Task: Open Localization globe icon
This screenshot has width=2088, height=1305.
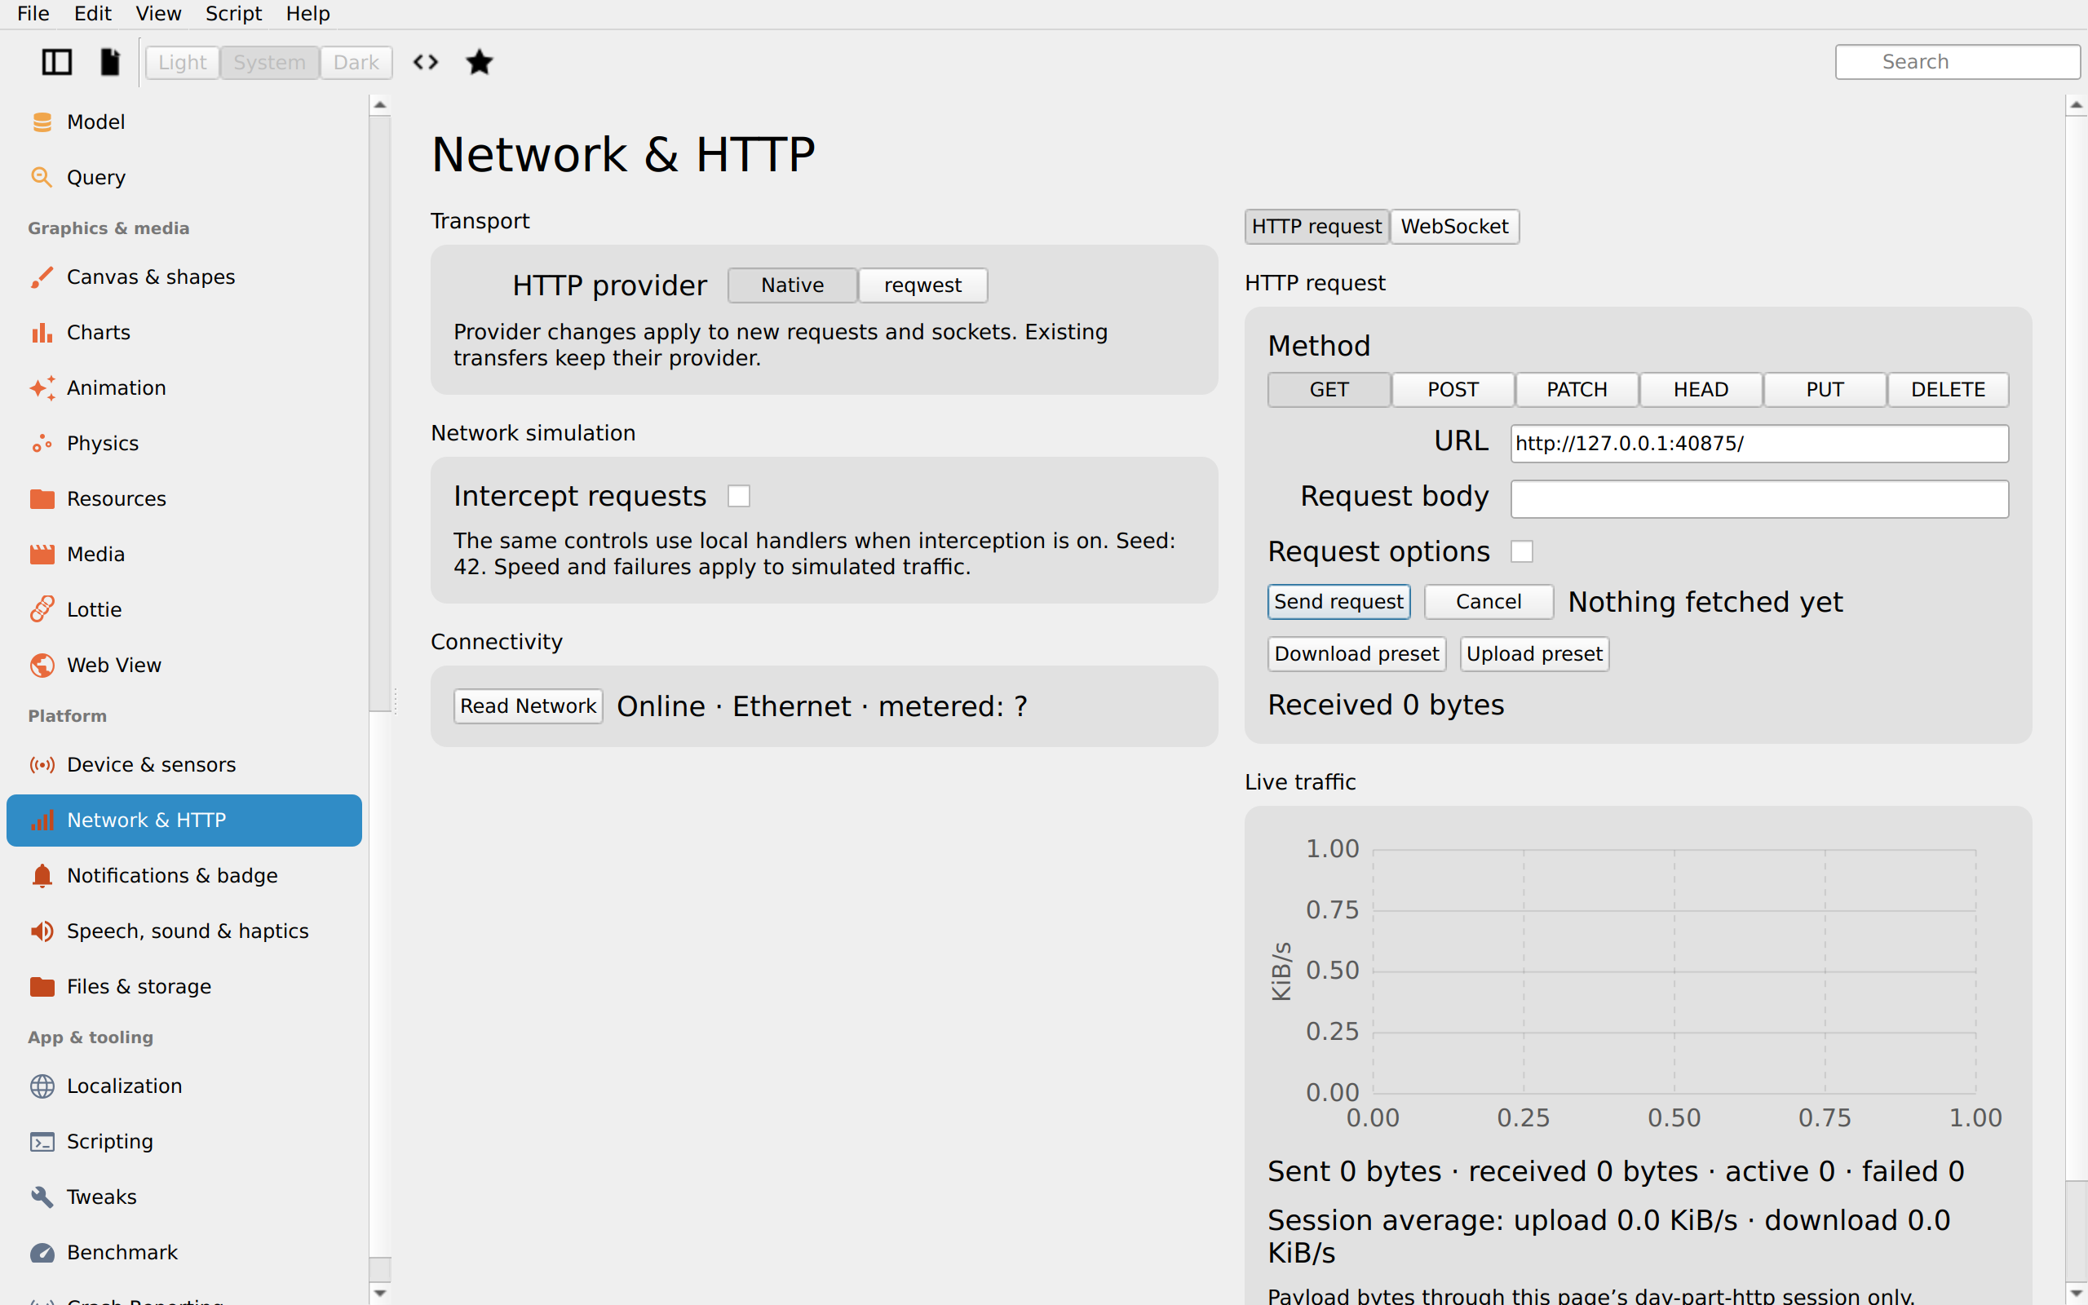Action: [42, 1086]
